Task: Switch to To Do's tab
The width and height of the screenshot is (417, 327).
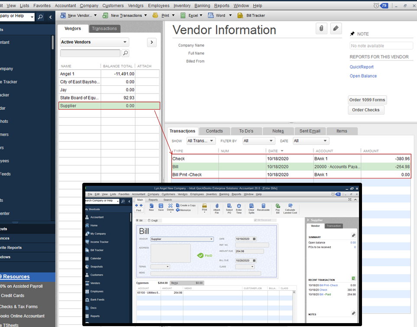Action: [x=246, y=131]
